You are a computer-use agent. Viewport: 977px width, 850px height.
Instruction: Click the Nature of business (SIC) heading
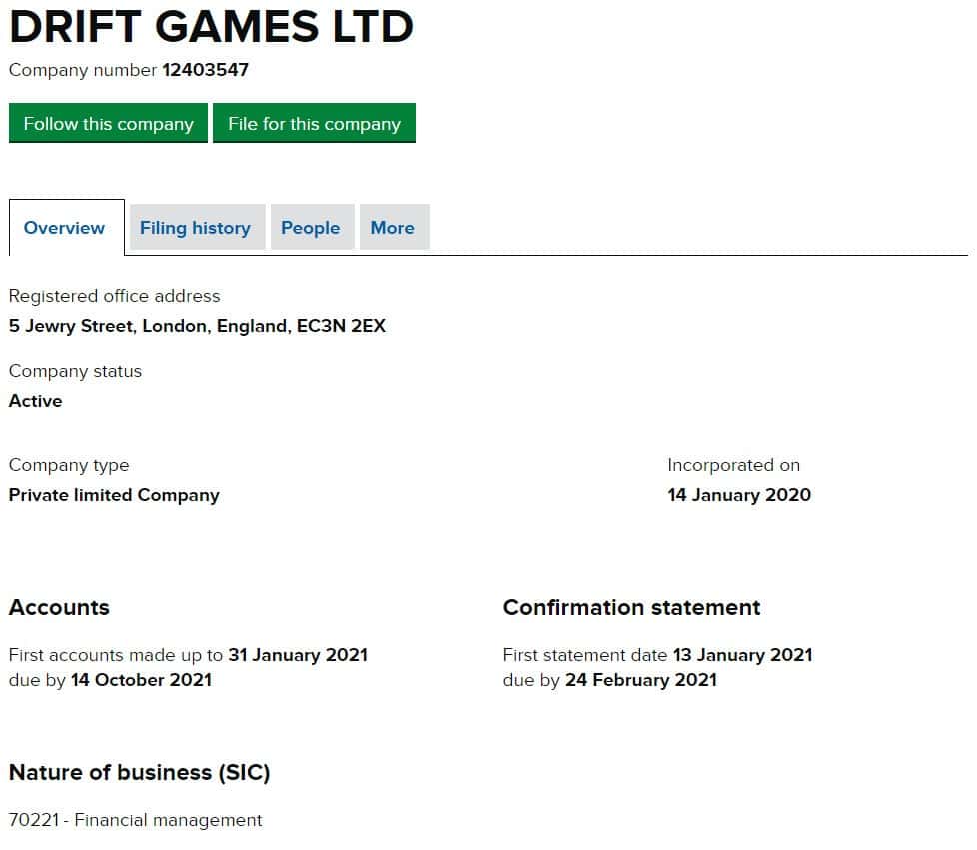139,772
